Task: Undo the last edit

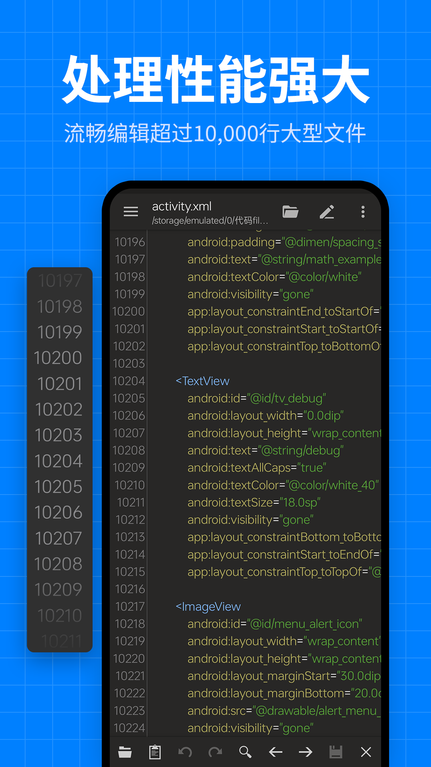Action: (x=185, y=752)
